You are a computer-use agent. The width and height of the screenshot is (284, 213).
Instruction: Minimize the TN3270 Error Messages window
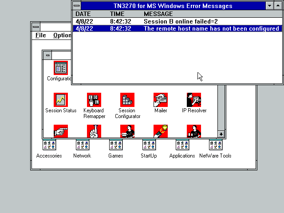pyautogui.click(x=269, y=6)
